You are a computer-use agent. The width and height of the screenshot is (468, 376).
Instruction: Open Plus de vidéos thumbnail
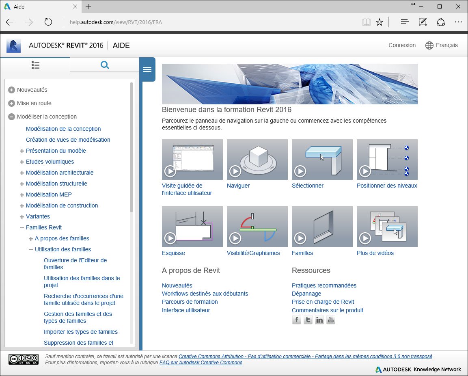(387, 227)
